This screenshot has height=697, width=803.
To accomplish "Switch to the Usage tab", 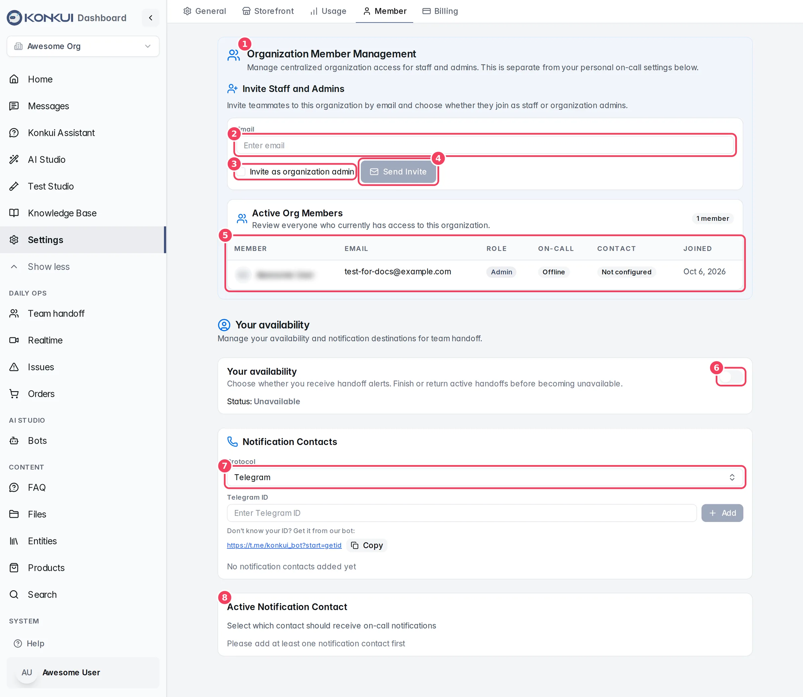I will coord(328,11).
